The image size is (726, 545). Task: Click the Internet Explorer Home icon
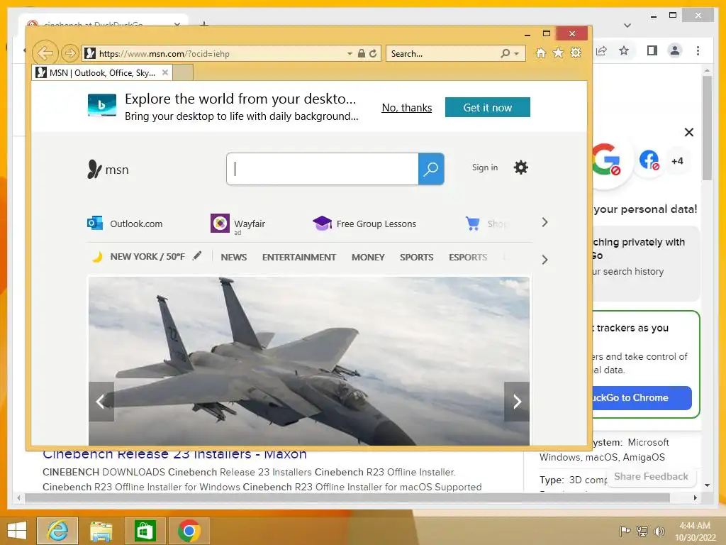coord(540,53)
